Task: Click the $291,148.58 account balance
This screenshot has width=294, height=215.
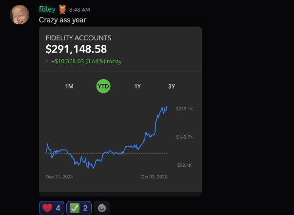Action: pyautogui.click(x=76, y=49)
